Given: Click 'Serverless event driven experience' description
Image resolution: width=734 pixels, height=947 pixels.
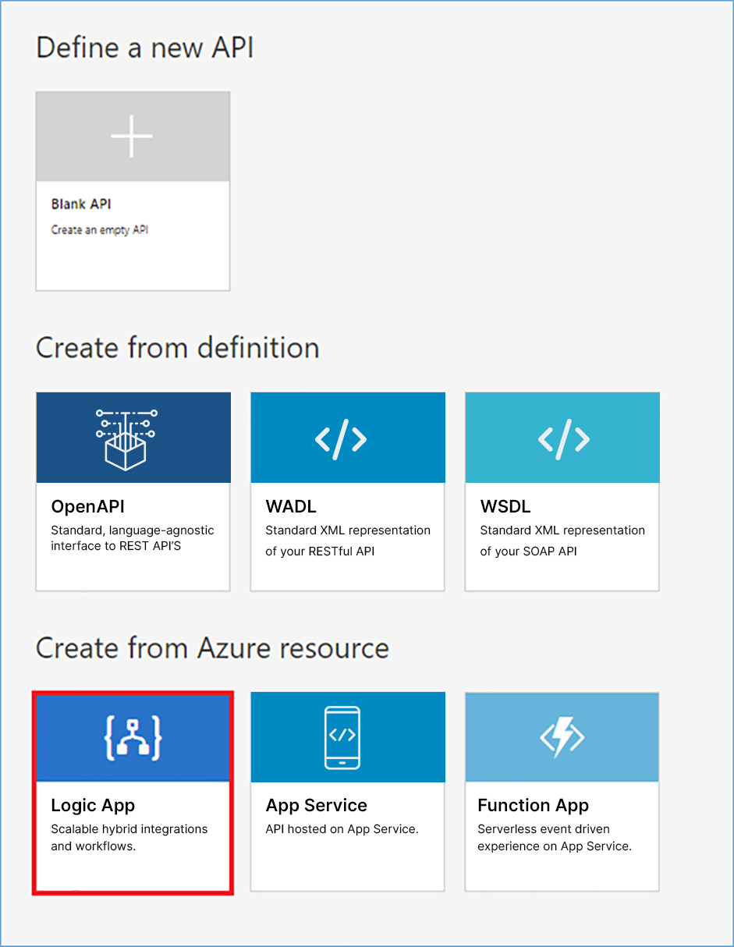Looking at the screenshot, I should [x=554, y=837].
